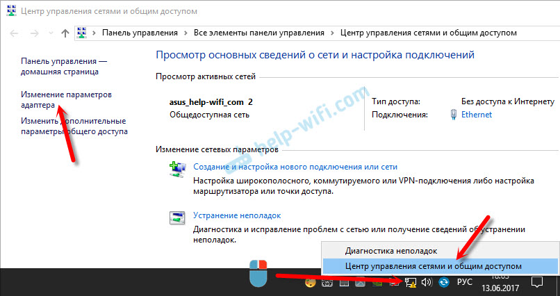The width and height of the screenshot is (560, 296).
Task: Go back with the left arrow button
Action: (15, 33)
